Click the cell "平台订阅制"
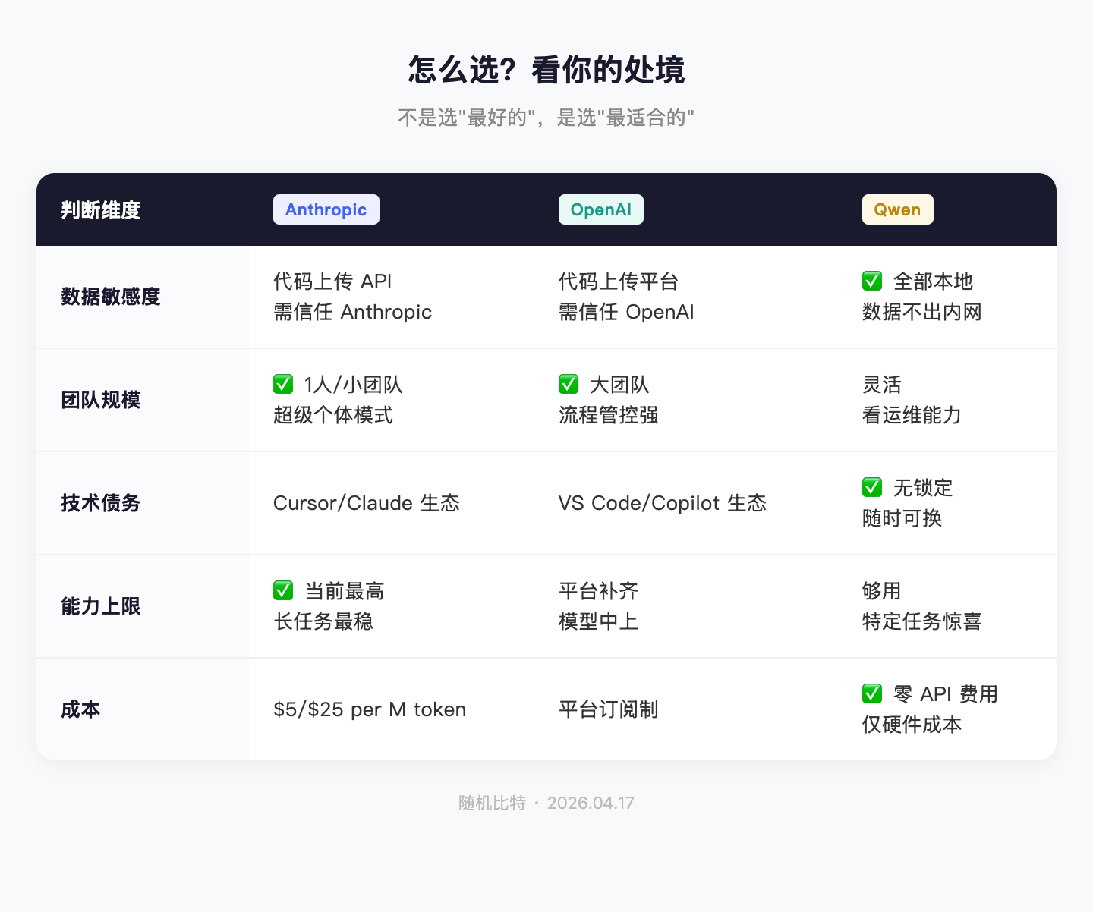The height and width of the screenshot is (912, 1093). tap(609, 709)
